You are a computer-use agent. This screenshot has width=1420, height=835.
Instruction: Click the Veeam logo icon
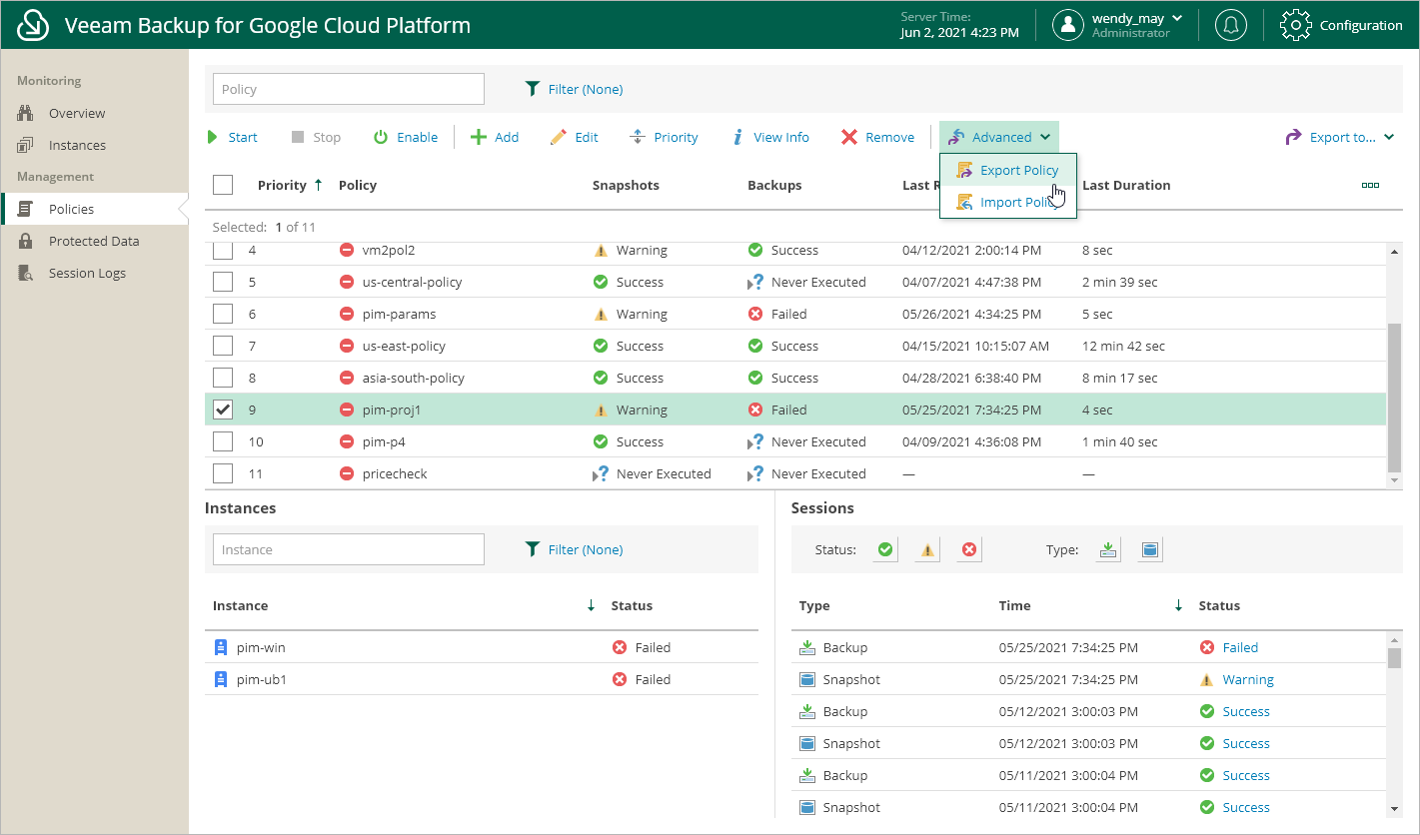[33, 25]
